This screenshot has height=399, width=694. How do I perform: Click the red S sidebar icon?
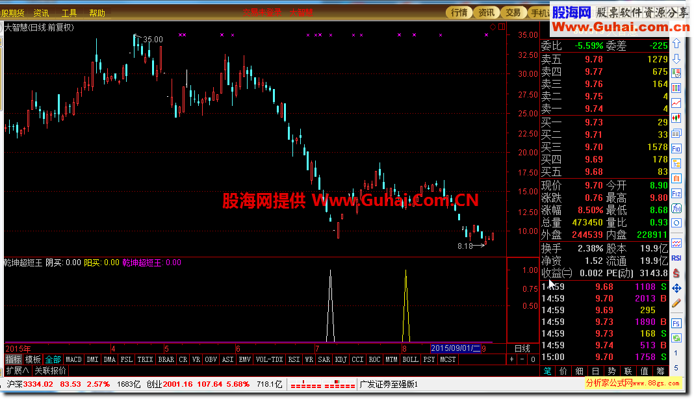[676, 273]
